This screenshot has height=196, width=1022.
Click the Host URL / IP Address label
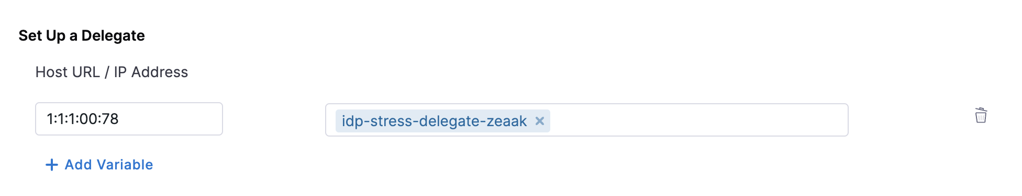(112, 72)
